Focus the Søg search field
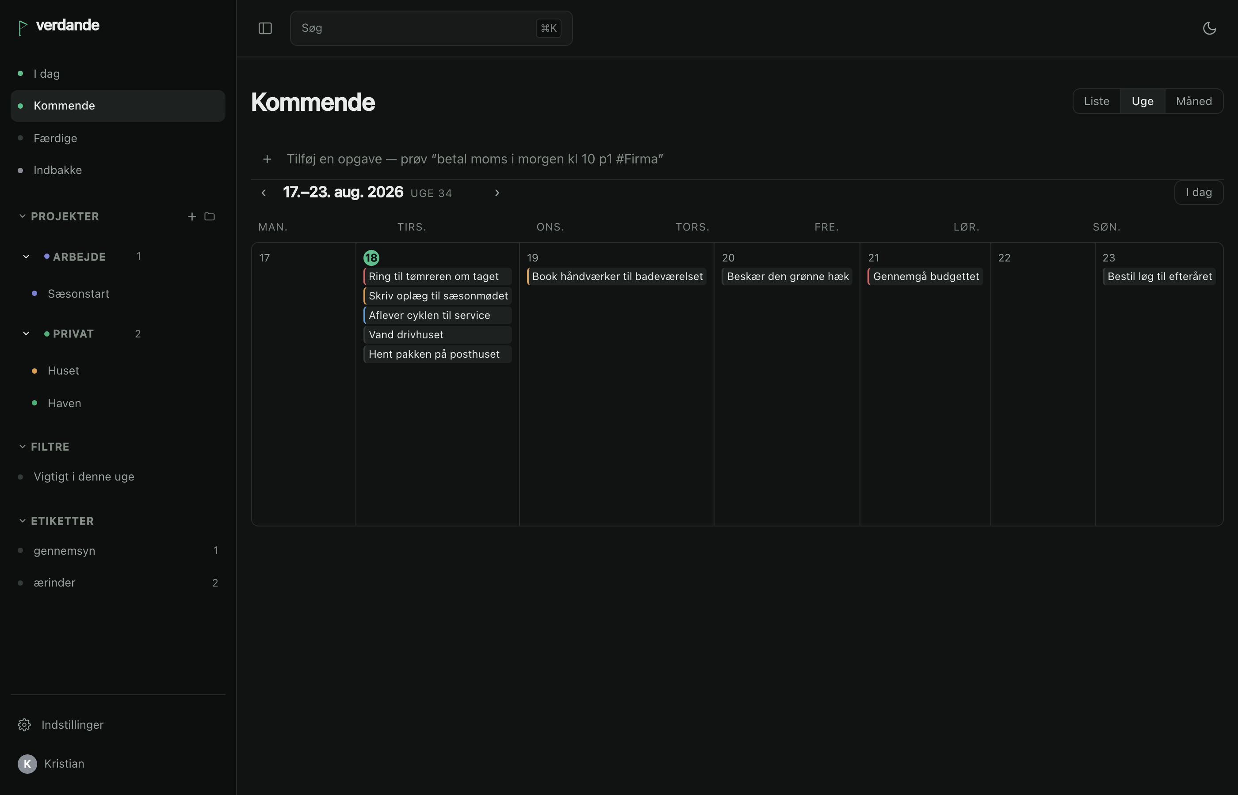The width and height of the screenshot is (1238, 795). [431, 28]
